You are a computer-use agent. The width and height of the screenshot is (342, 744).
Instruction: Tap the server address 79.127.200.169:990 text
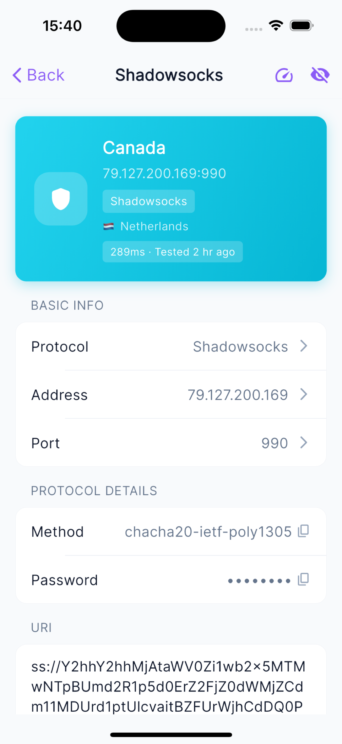click(x=164, y=173)
